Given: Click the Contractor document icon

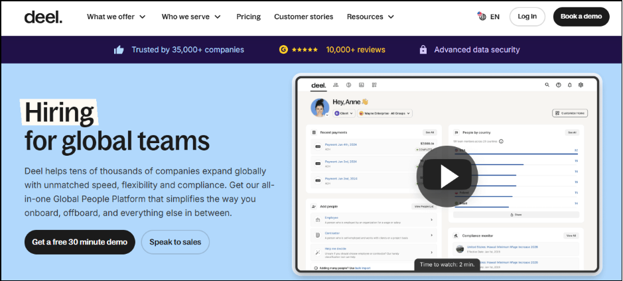Looking at the screenshot, I should (x=317, y=235).
